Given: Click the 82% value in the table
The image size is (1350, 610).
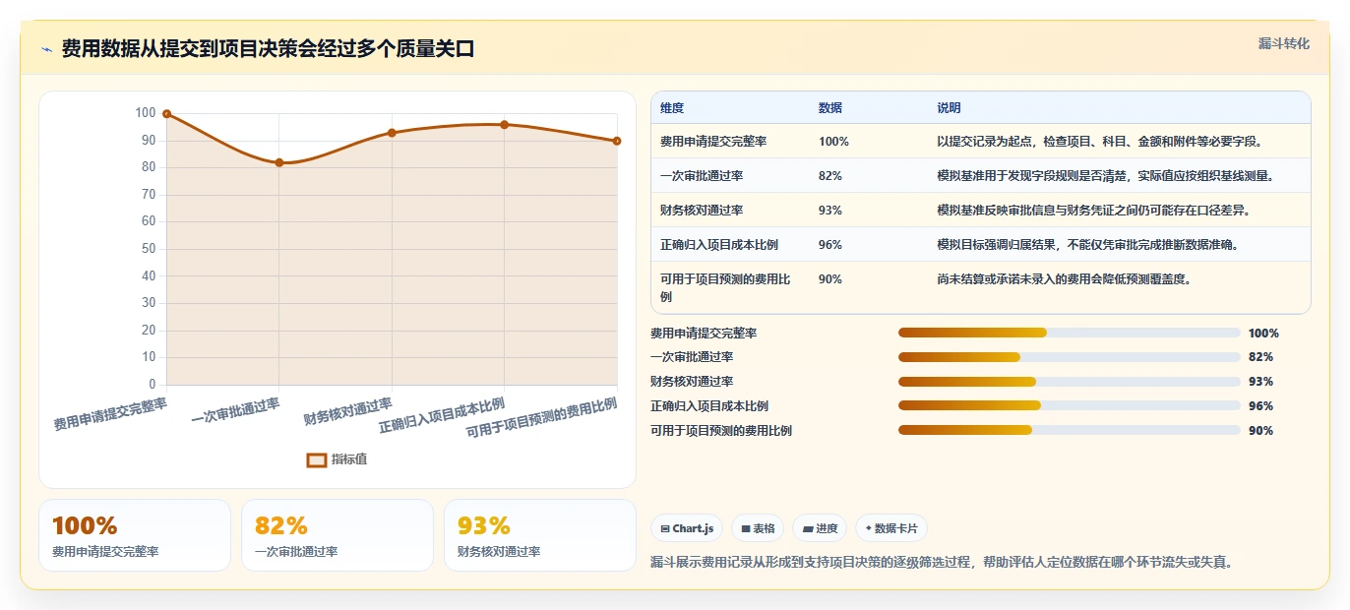Looking at the screenshot, I should coord(830,176).
